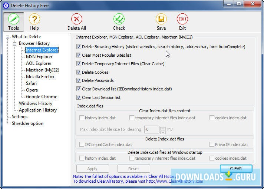Open Shredder option in the tree

tap(27, 123)
